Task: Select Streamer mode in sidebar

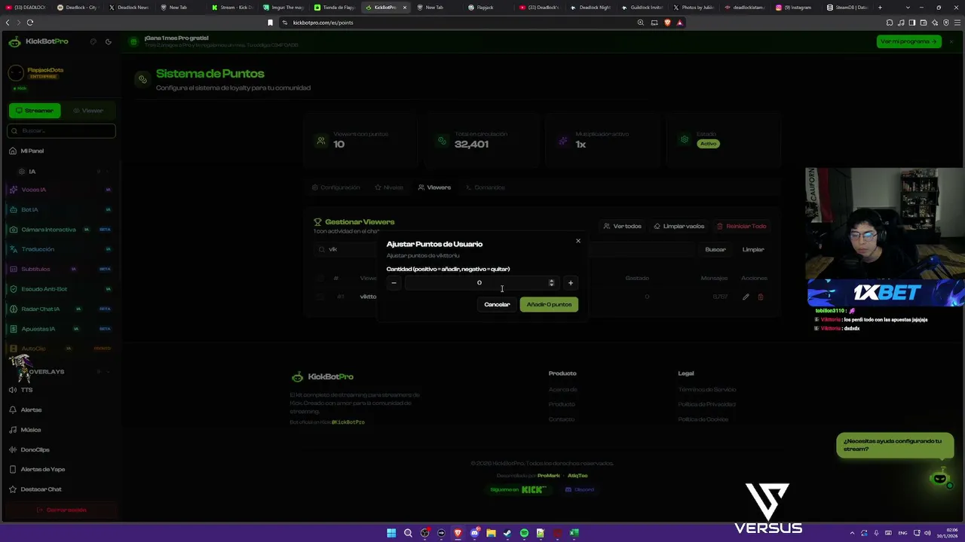Action: pyautogui.click(x=35, y=111)
